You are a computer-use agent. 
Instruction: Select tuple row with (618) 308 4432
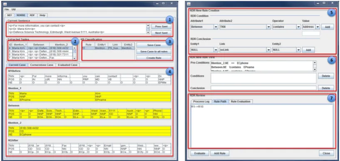(40, 48)
